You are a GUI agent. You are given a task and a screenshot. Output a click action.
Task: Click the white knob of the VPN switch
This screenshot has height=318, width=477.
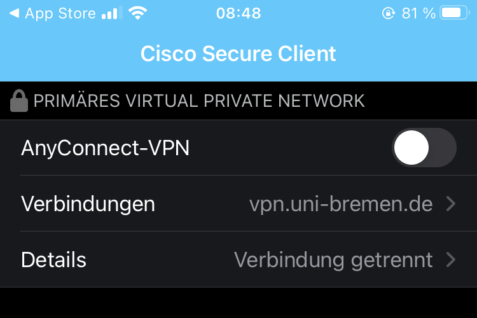pyautogui.click(x=411, y=148)
